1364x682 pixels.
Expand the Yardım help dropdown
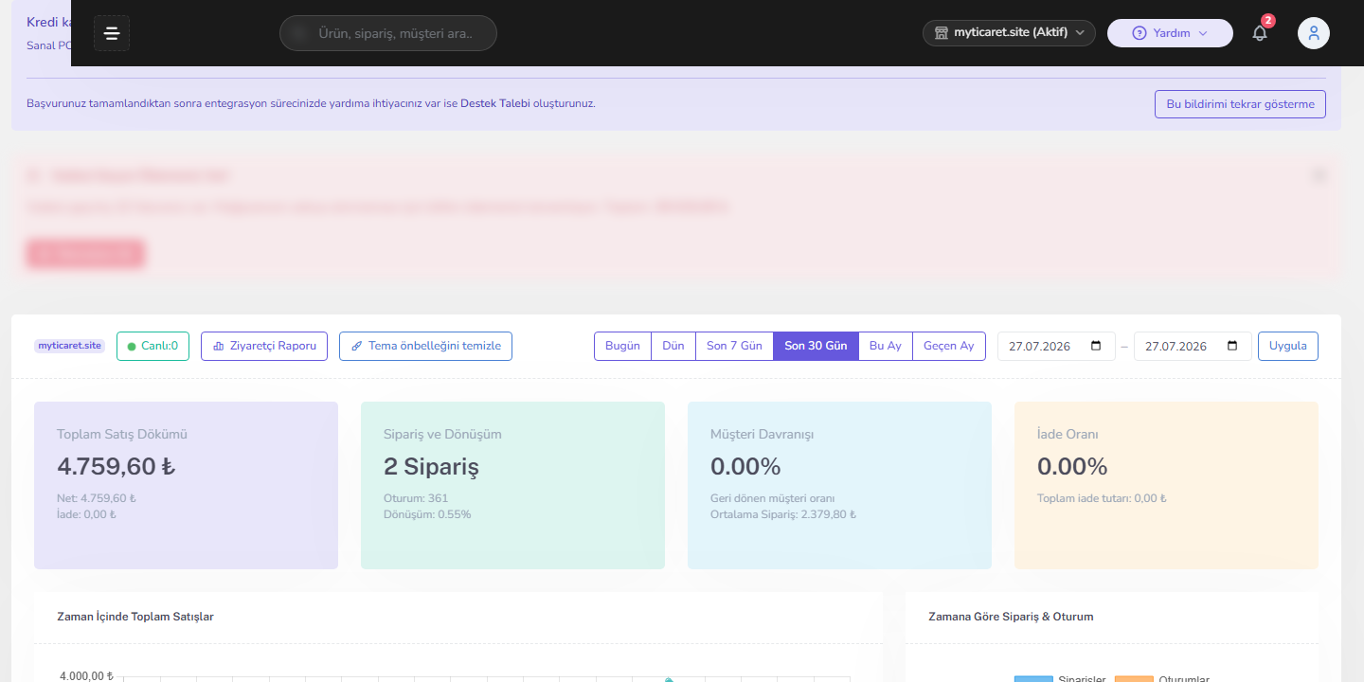[x=1170, y=33]
